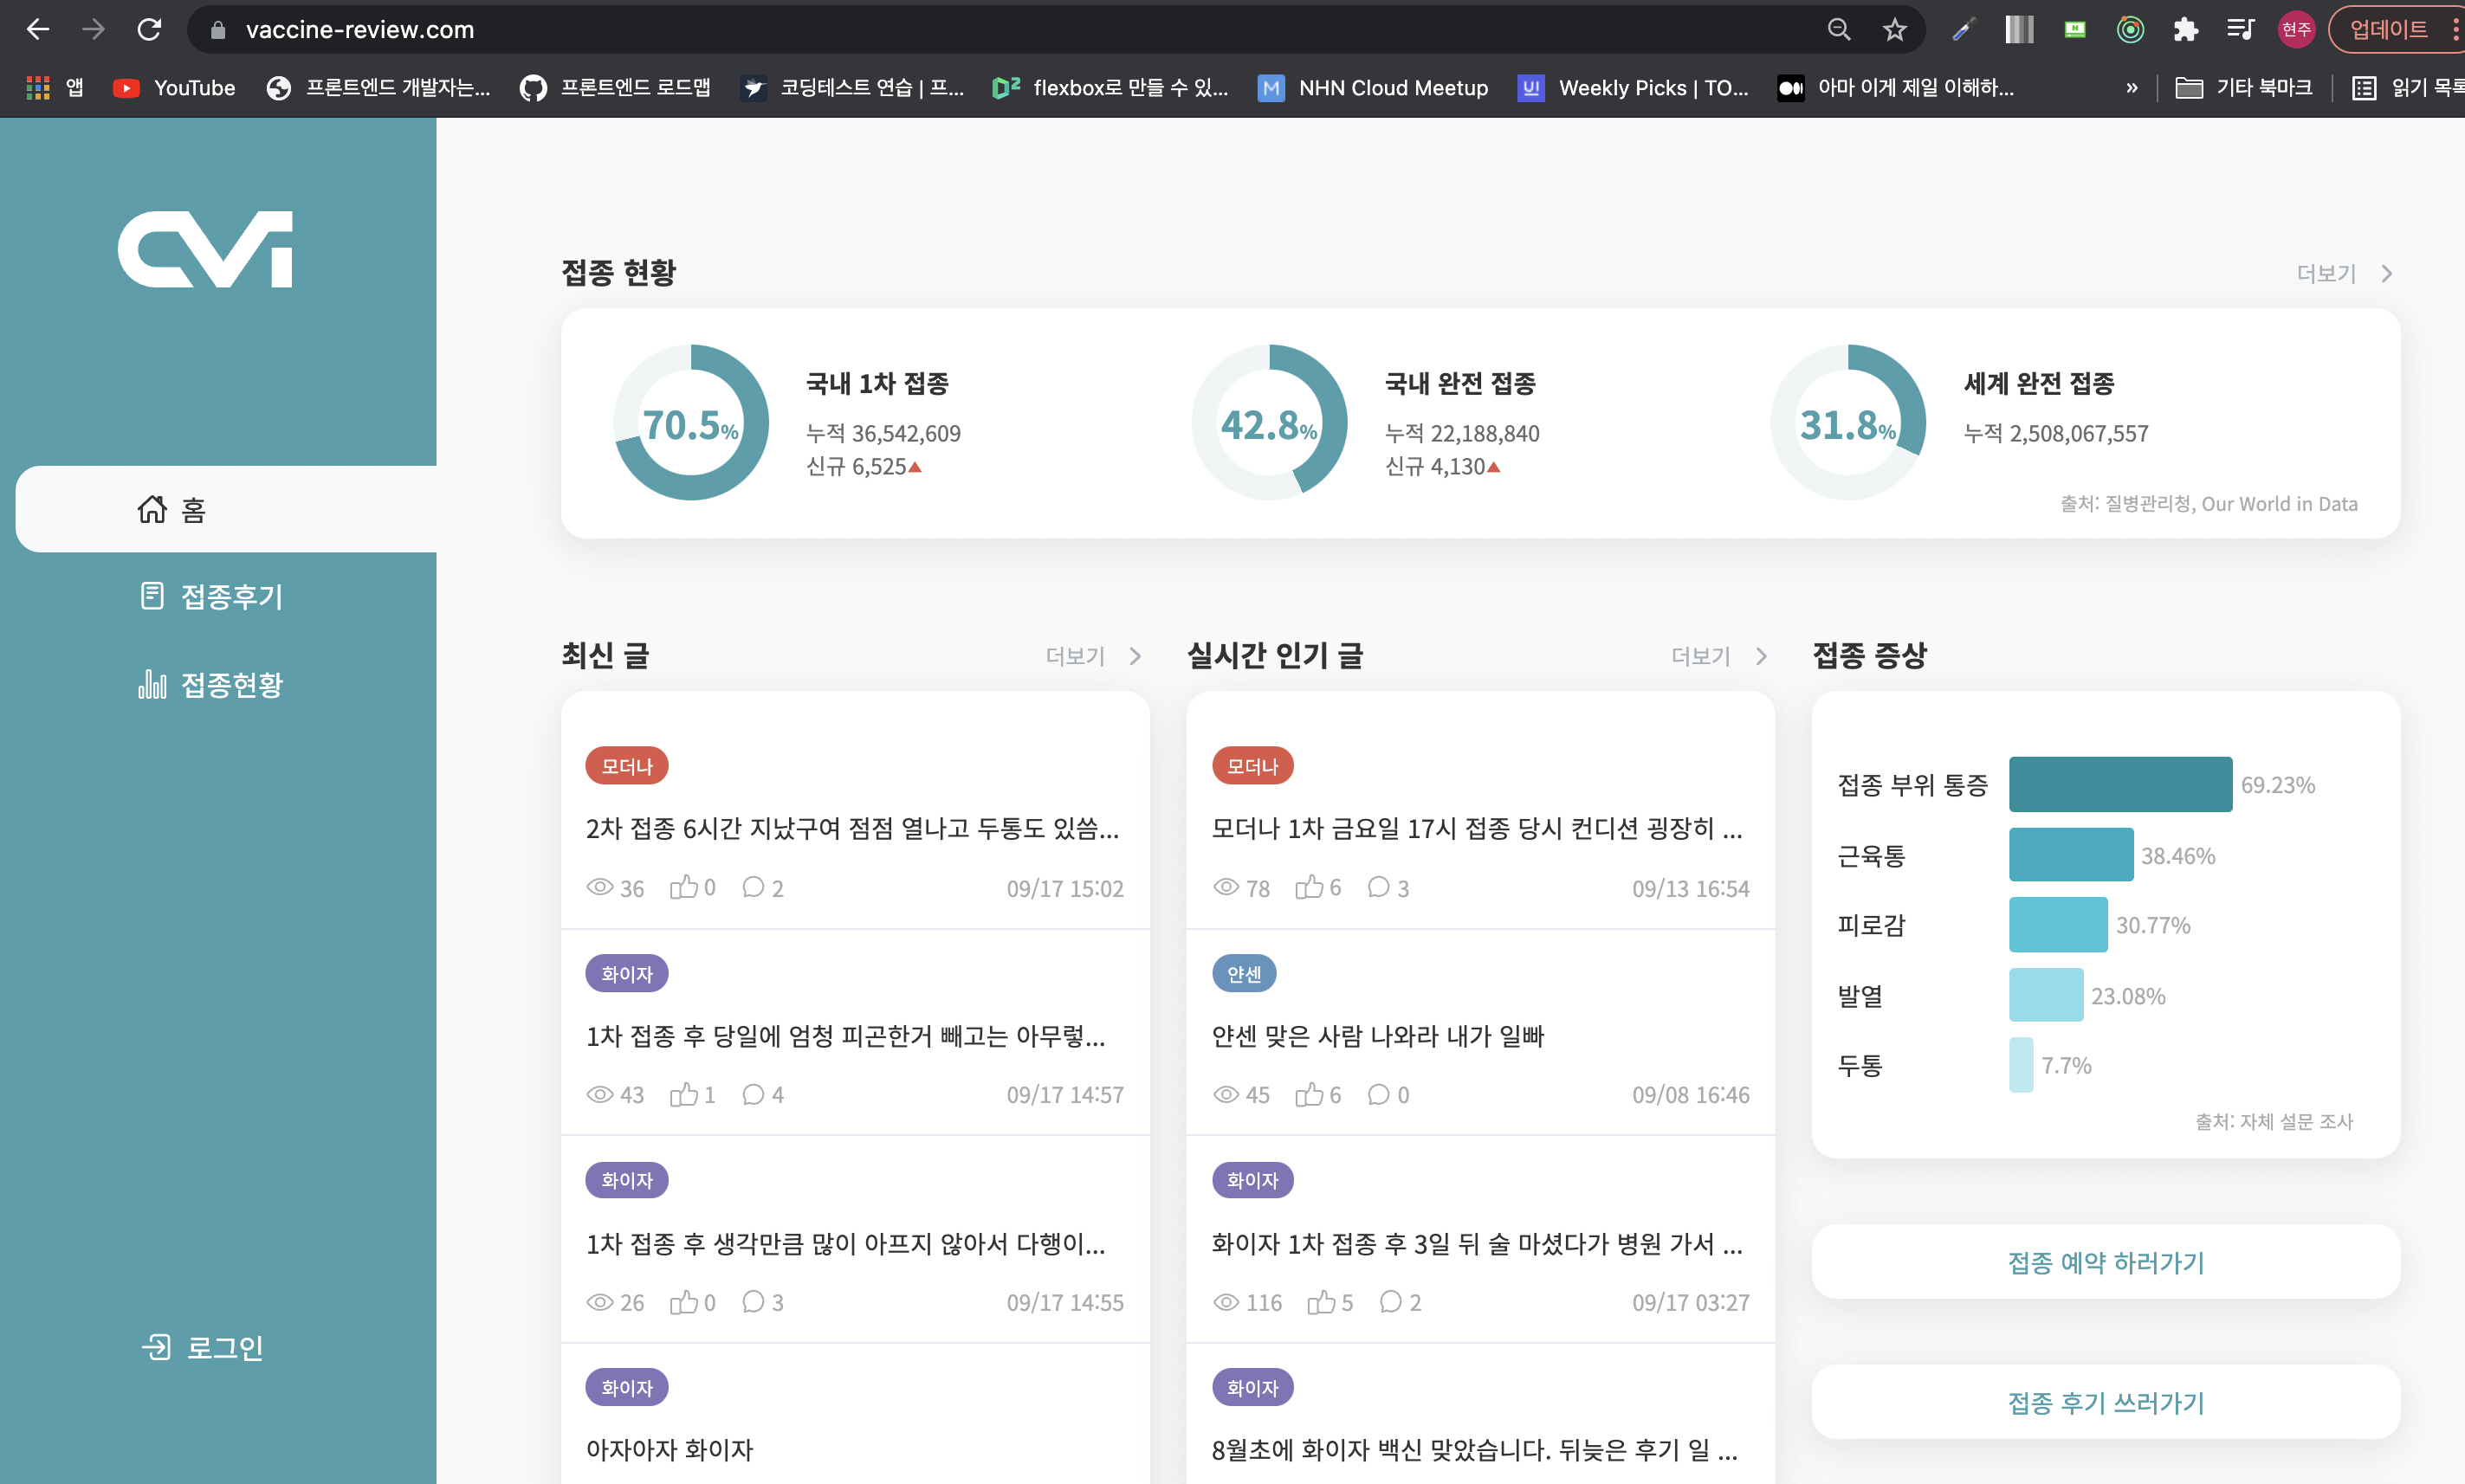Image resolution: width=2465 pixels, height=1484 pixels.
Task: Select 접종현황 menu item
Action: pos(231,685)
